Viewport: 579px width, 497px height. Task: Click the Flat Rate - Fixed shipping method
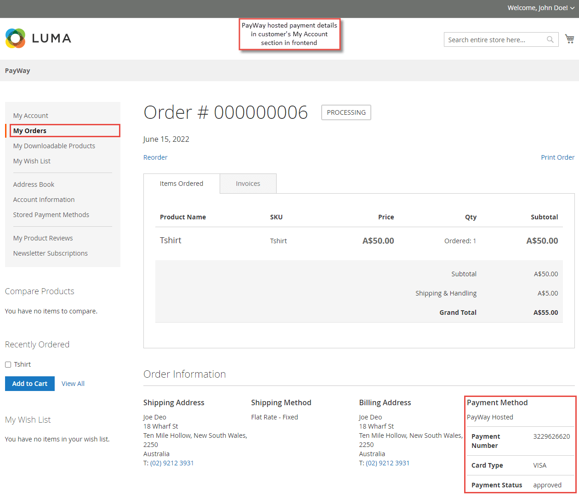point(274,417)
